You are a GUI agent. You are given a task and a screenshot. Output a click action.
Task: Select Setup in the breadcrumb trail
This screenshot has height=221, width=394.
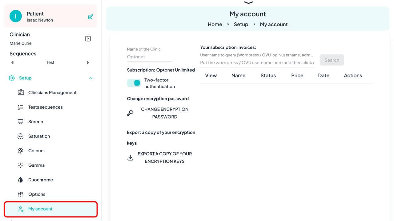(x=241, y=24)
